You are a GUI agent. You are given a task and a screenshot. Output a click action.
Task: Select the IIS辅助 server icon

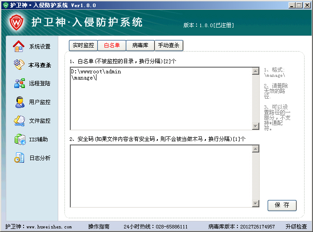click(x=20, y=139)
